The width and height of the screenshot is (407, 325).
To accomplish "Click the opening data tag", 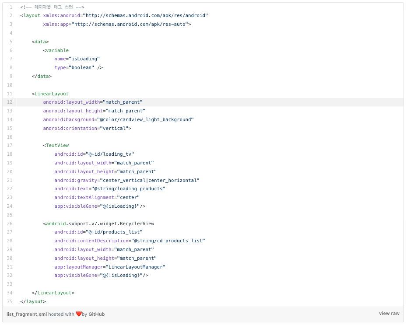I will pyautogui.click(x=40, y=42).
